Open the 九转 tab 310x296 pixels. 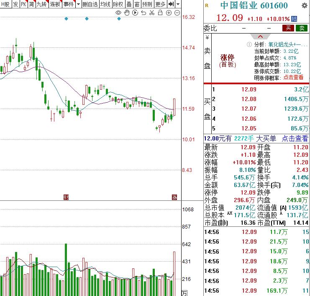[42, 4]
